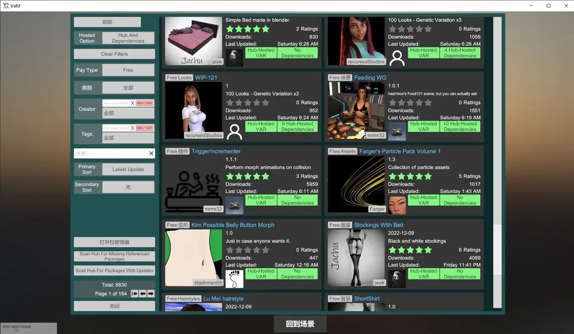Open Hosted Option dropdown Hub And Dependencies
This screenshot has width=574, height=334.
coord(128,38)
